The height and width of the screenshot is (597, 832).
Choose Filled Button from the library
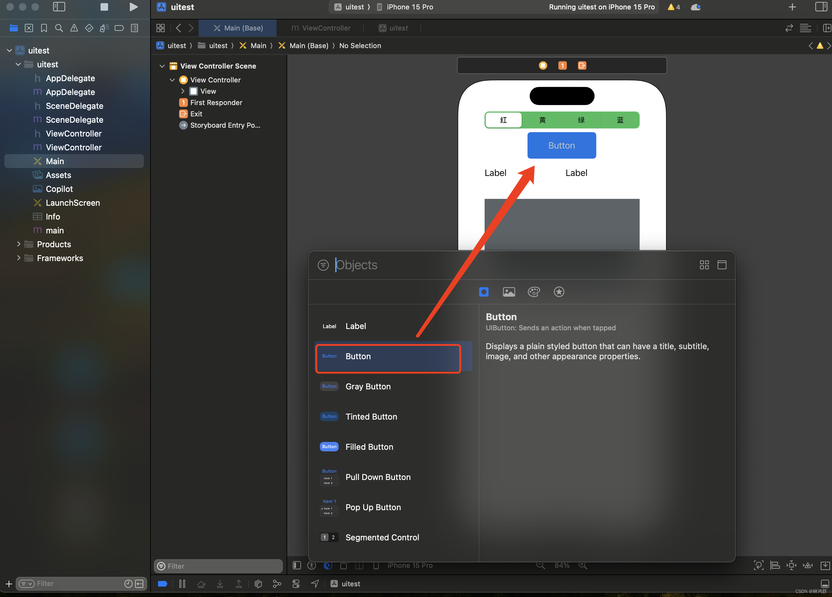point(393,446)
